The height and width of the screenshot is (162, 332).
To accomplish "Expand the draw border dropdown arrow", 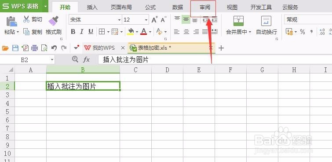I will 121,32.
